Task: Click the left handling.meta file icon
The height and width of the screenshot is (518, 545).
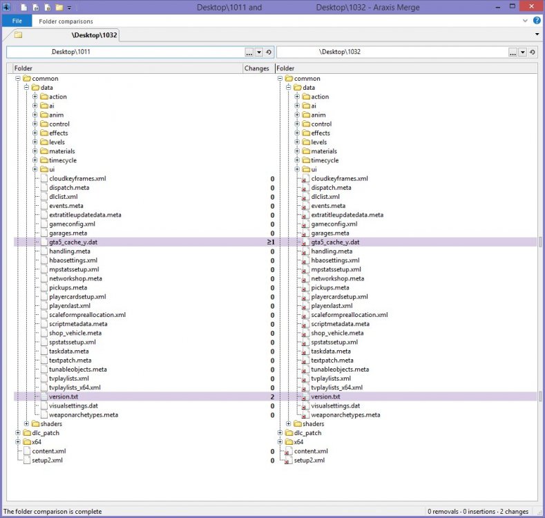Action: (44, 251)
